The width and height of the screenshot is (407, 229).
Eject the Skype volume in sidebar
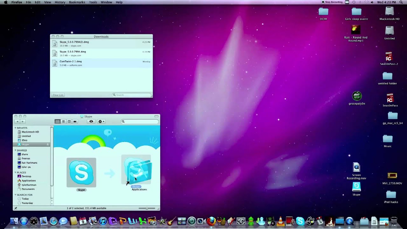(x=48, y=145)
